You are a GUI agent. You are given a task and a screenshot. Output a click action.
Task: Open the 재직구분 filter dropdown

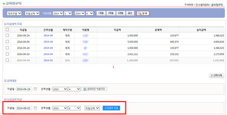14,13
